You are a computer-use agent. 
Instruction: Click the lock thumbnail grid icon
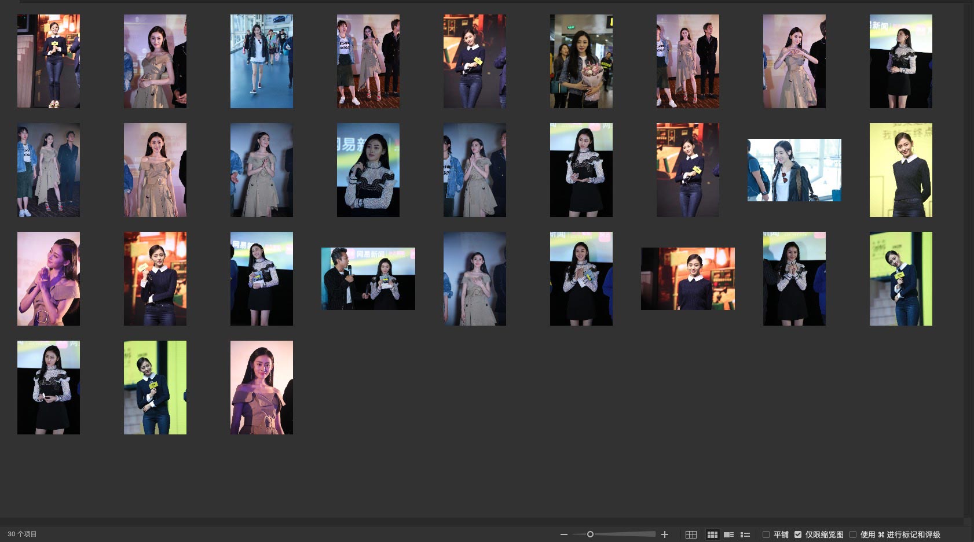[x=691, y=534]
